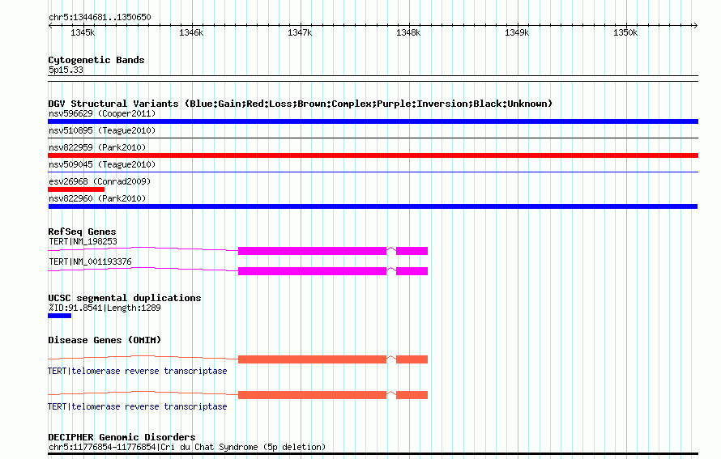This screenshot has height=459, width=721.
Task: Click the thin blue line under nsv509045
Action: 373,172
